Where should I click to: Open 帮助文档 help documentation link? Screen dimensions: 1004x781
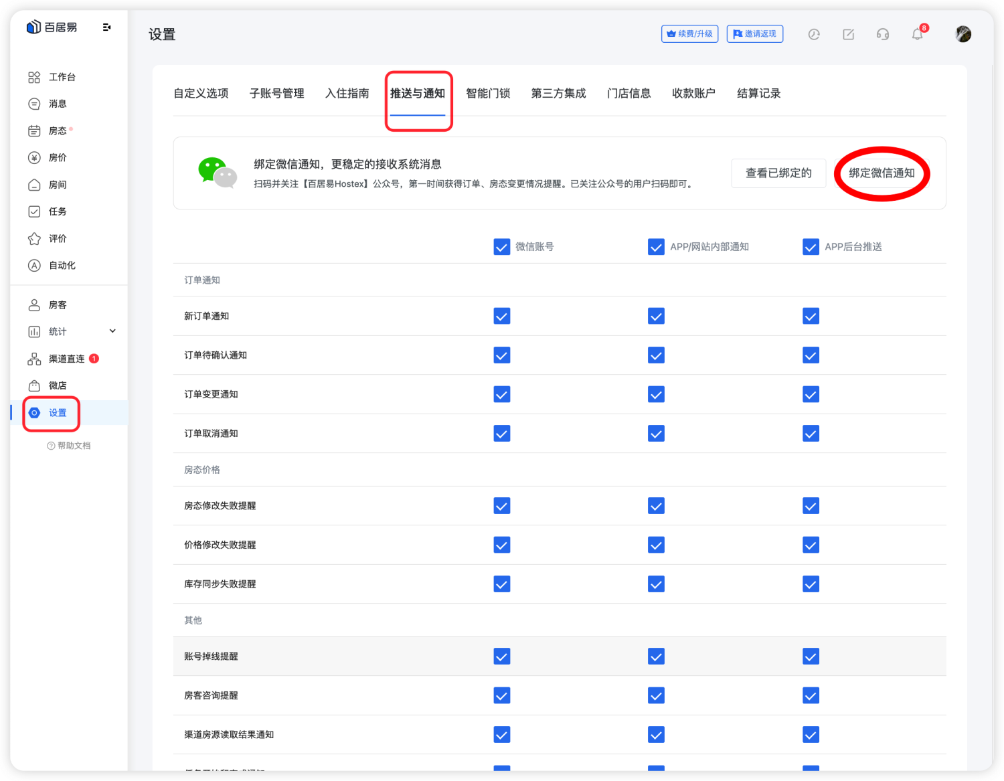69,445
